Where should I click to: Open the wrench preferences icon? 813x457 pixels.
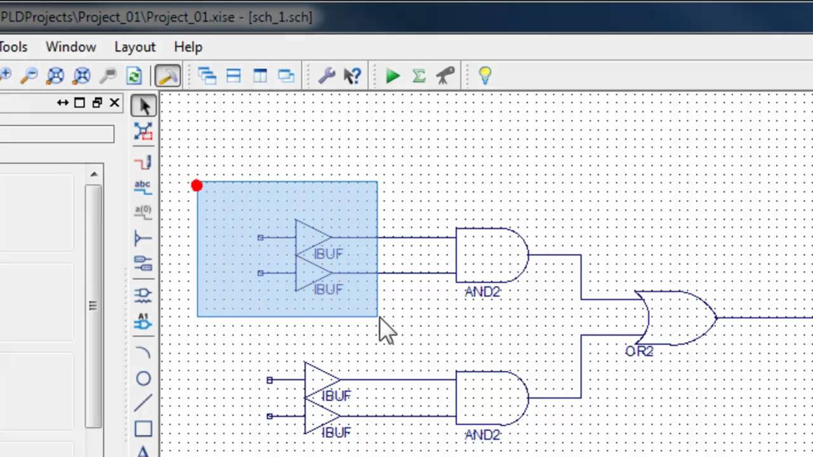click(326, 76)
